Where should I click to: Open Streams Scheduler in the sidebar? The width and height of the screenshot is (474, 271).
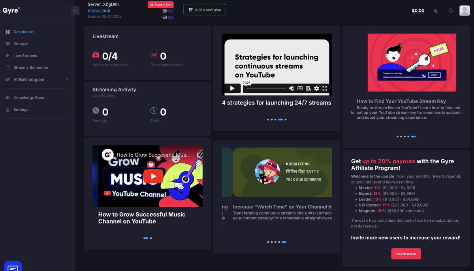click(x=31, y=67)
